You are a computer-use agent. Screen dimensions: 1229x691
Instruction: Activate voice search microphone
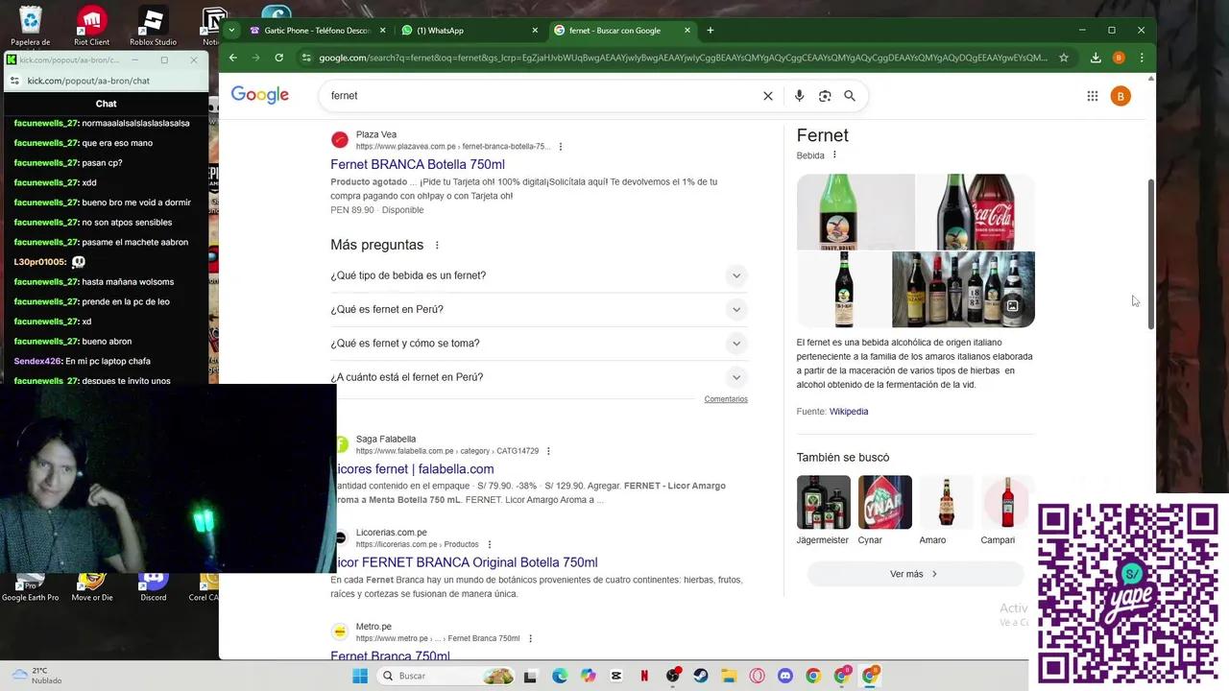(x=799, y=95)
